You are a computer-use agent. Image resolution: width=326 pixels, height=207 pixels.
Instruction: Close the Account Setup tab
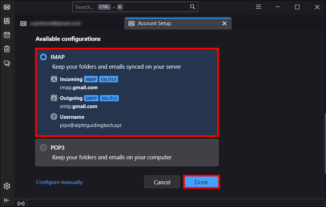pyautogui.click(x=224, y=23)
